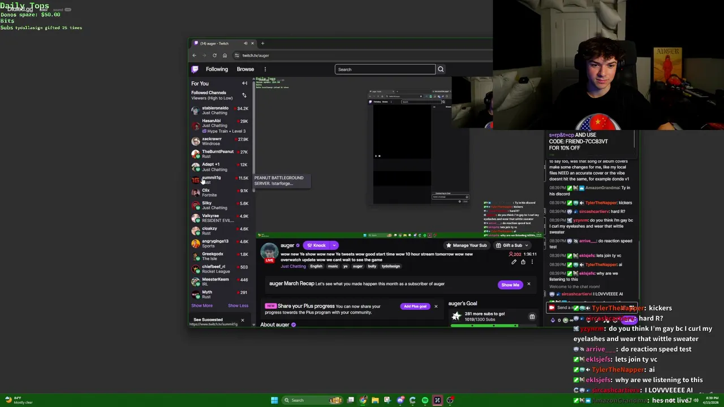This screenshot has height=407, width=724.
Task: Open Adapt +1 channel in sidebar
Action: tap(220, 167)
